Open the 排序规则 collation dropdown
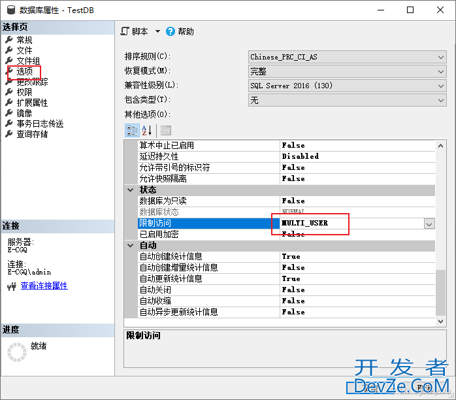 pos(348,57)
